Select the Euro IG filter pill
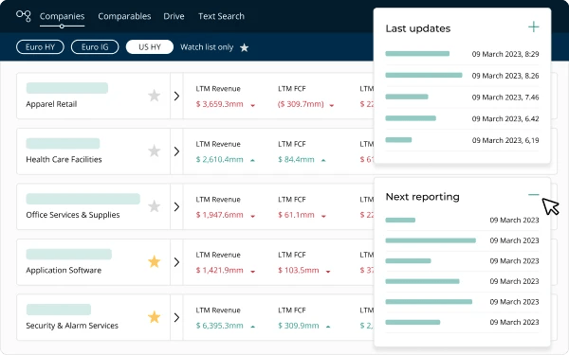The image size is (569, 355). tap(95, 47)
